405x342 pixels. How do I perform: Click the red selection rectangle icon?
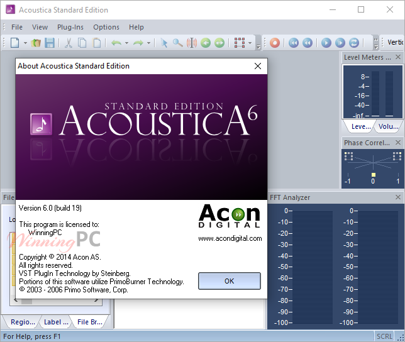pos(240,43)
